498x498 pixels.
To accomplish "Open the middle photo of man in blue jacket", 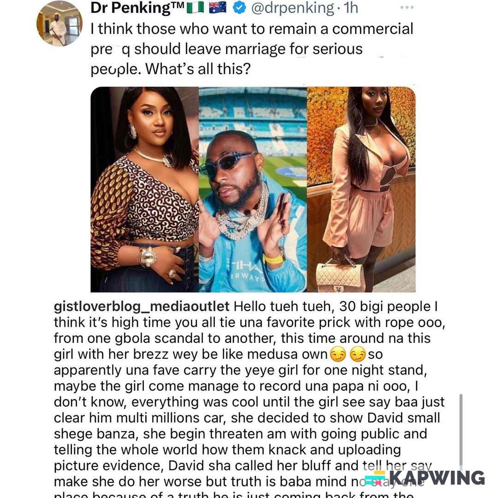I will click(x=253, y=190).
